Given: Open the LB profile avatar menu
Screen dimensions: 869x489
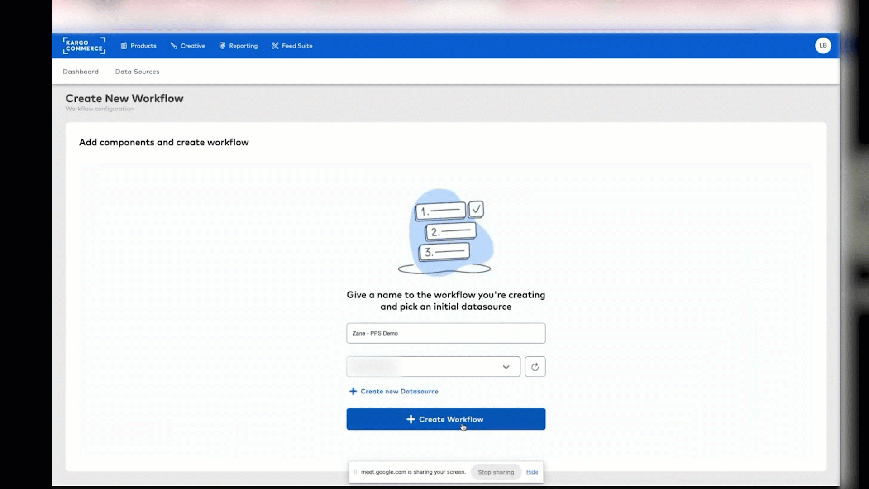Looking at the screenshot, I should (x=823, y=45).
